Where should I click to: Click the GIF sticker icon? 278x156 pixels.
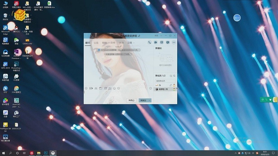[91, 88]
